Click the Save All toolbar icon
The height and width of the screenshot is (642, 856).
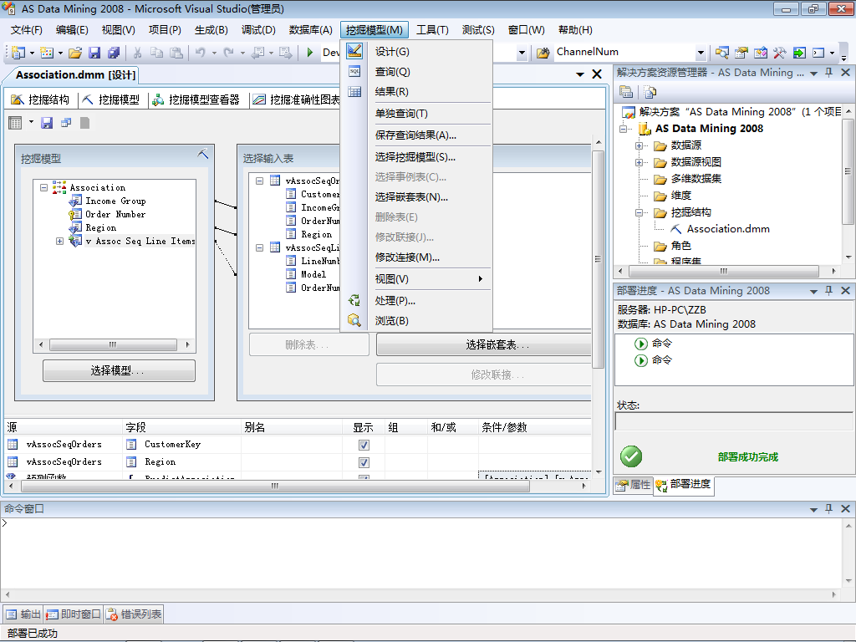coord(114,53)
